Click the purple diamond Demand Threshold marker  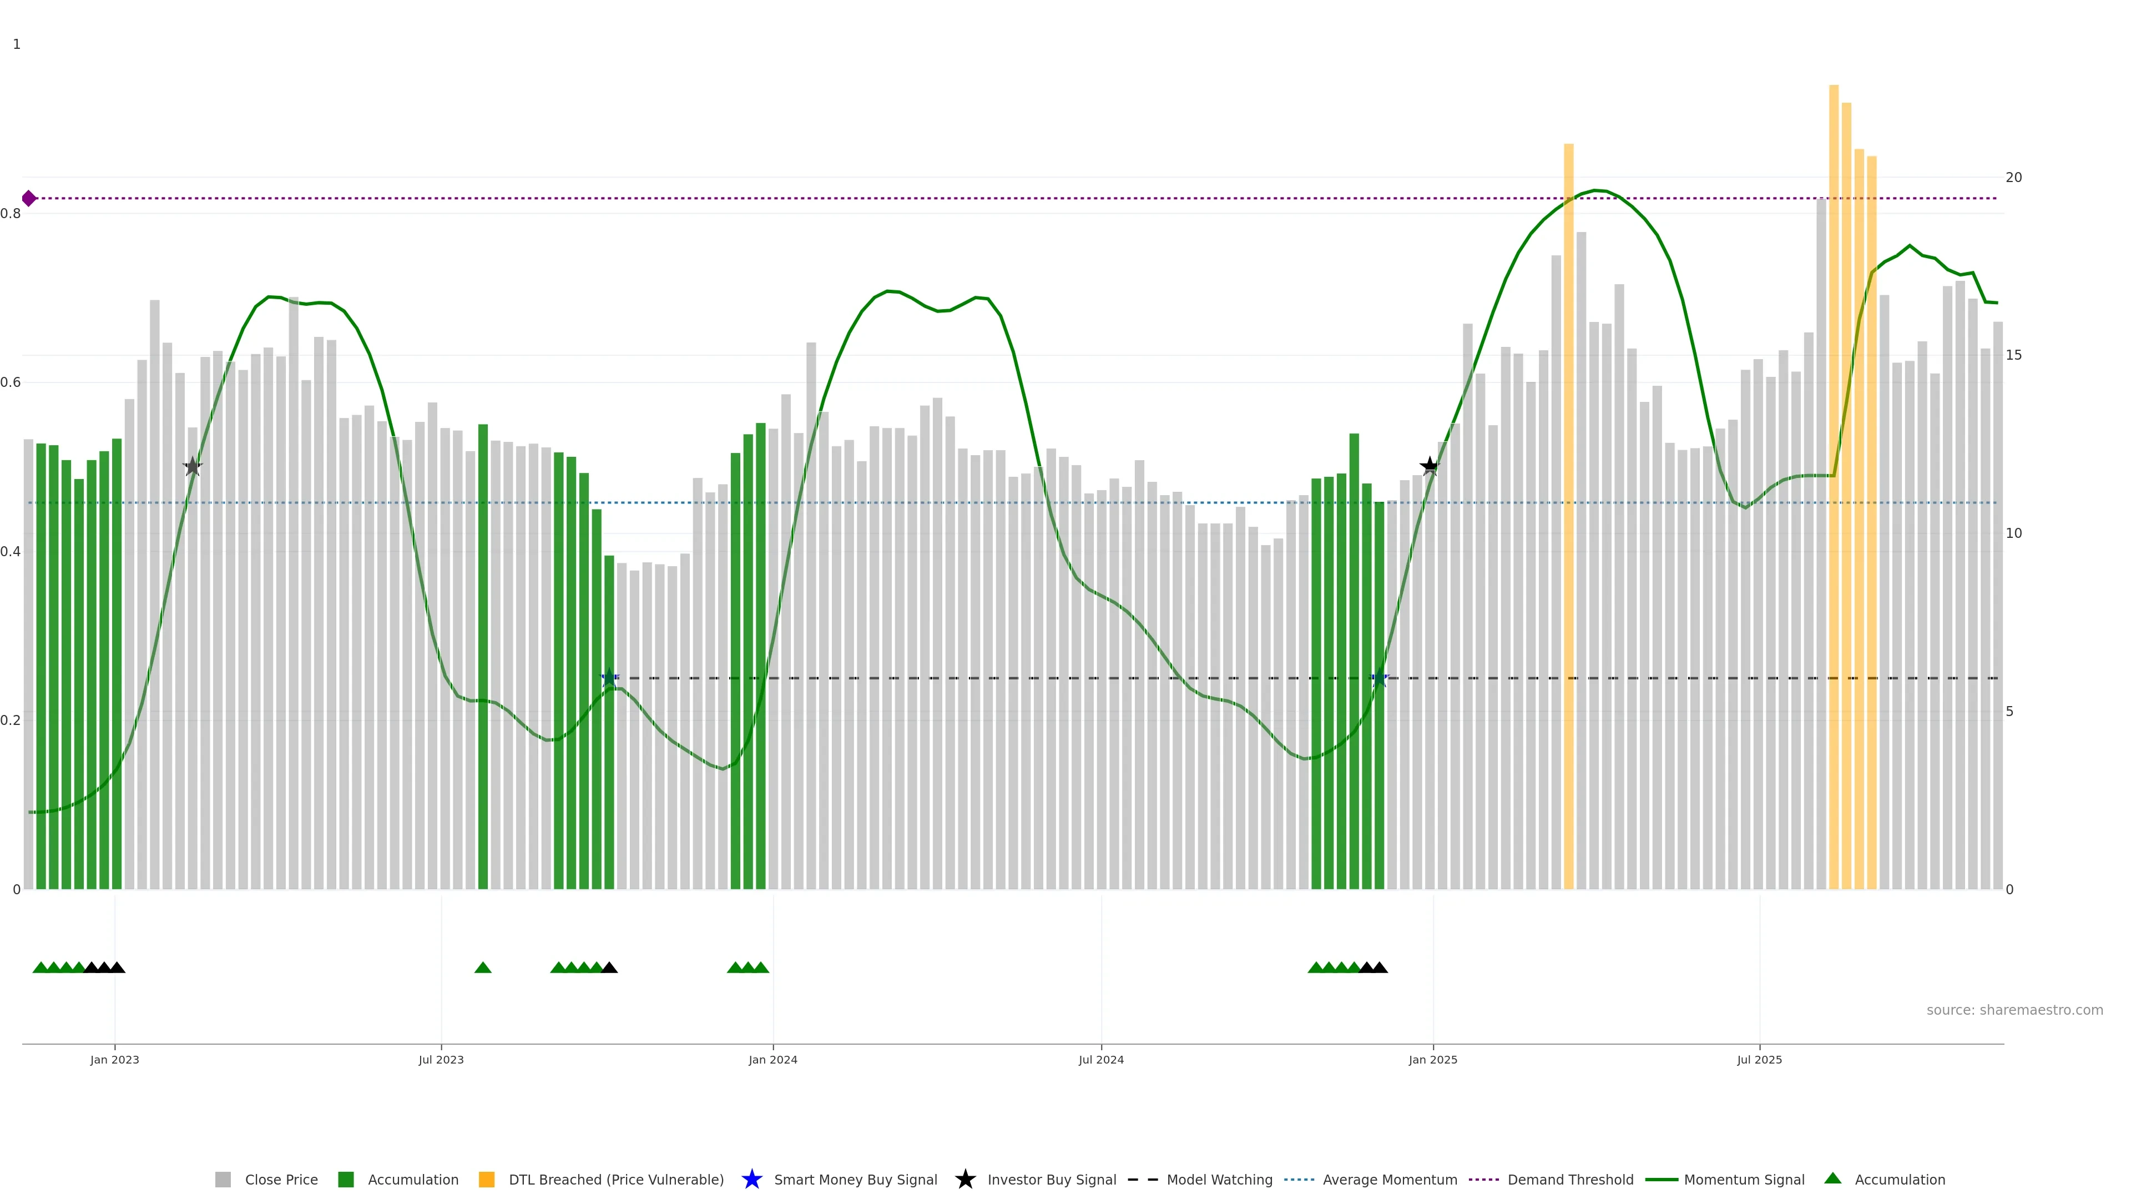click(29, 199)
